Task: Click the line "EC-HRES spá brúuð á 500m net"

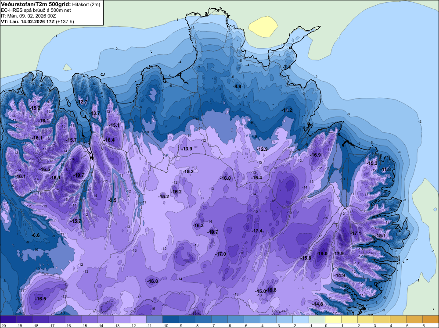Action: click(36, 10)
